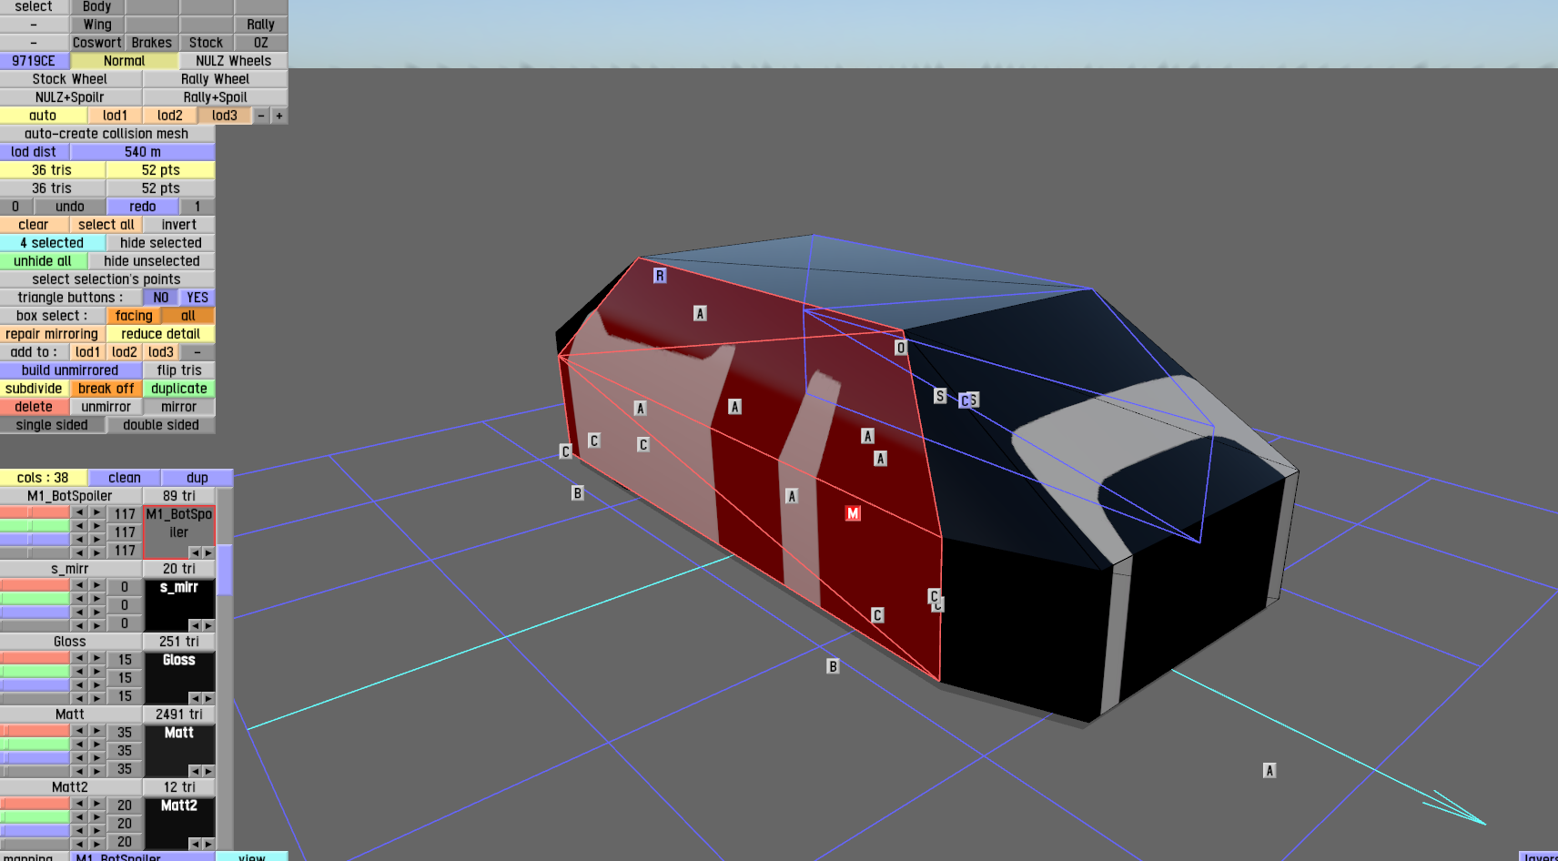Delete the selected triangles

coord(34,407)
